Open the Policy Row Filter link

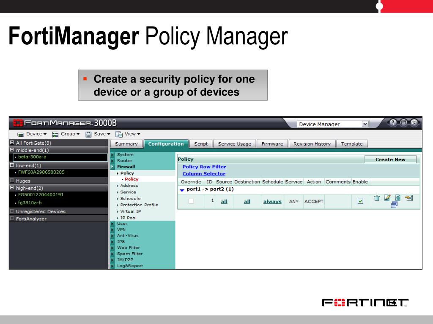click(204, 167)
